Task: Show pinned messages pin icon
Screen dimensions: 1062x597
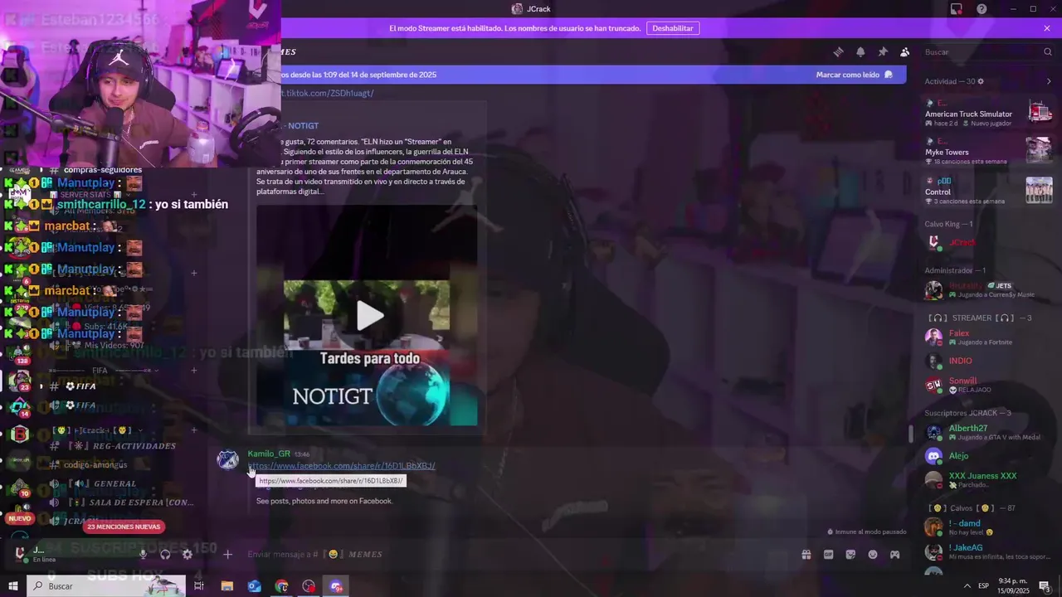Action: pos(883,52)
